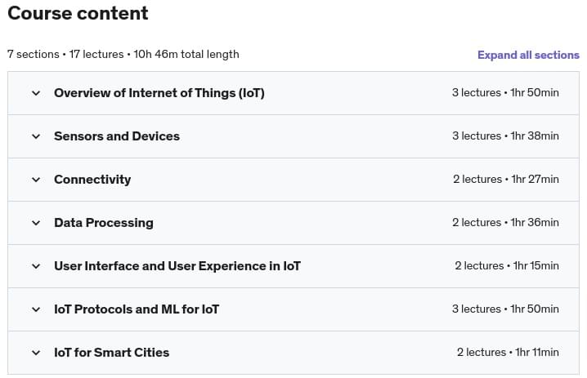
Task: Select the IoT Protocols and ML for IoT title
Action: 136,309
